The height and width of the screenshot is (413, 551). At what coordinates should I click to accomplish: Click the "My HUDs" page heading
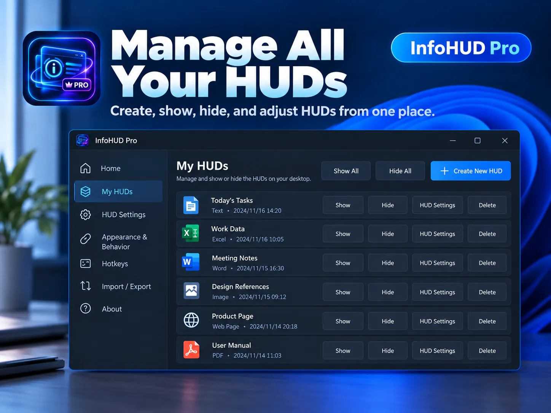202,166
